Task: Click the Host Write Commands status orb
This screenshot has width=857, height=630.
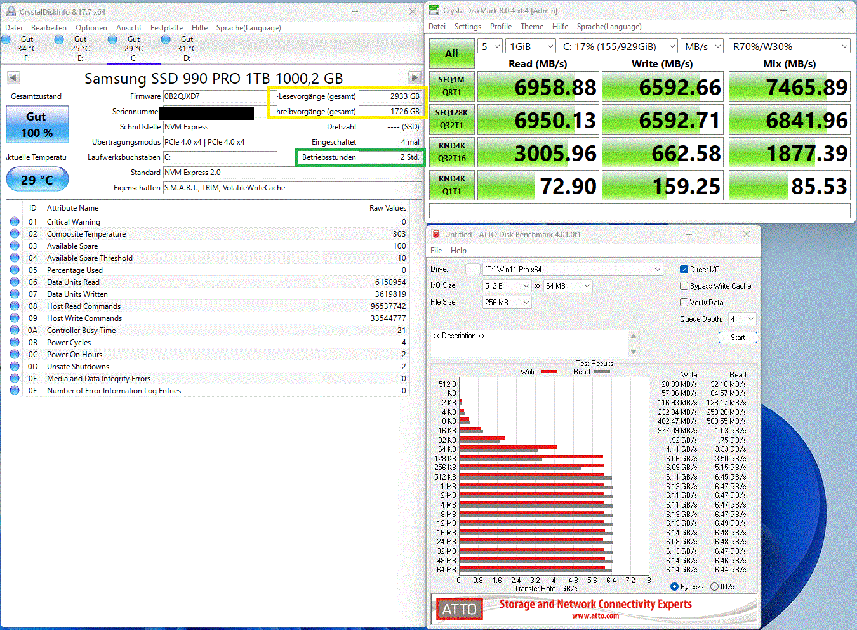Action: tap(15, 318)
